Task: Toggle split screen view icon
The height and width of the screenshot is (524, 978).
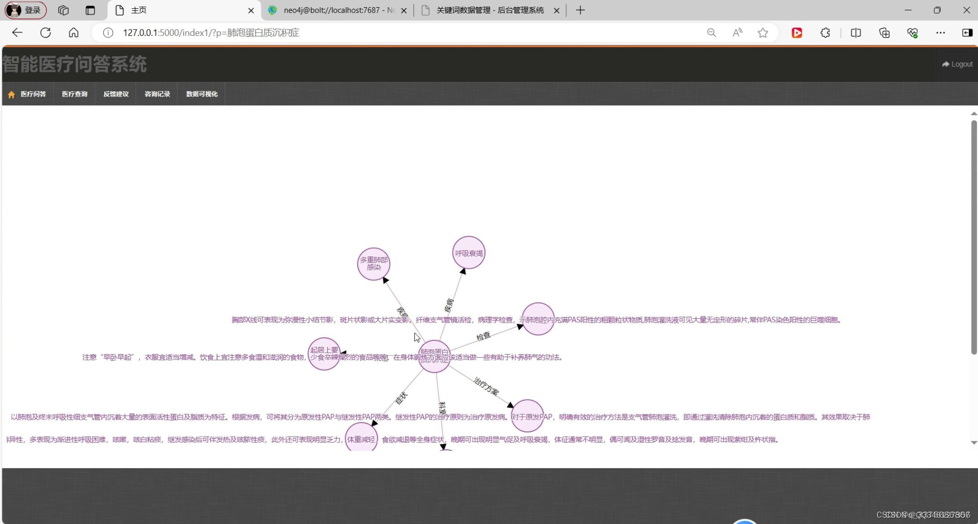Action: pos(856,33)
